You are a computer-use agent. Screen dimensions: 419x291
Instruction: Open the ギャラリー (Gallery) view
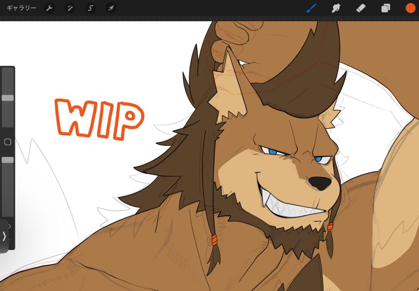pos(21,8)
